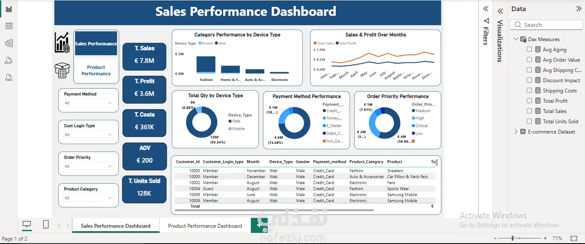Click the Product_Category column header
Viewport: 585px width, 244px height.
366,162
